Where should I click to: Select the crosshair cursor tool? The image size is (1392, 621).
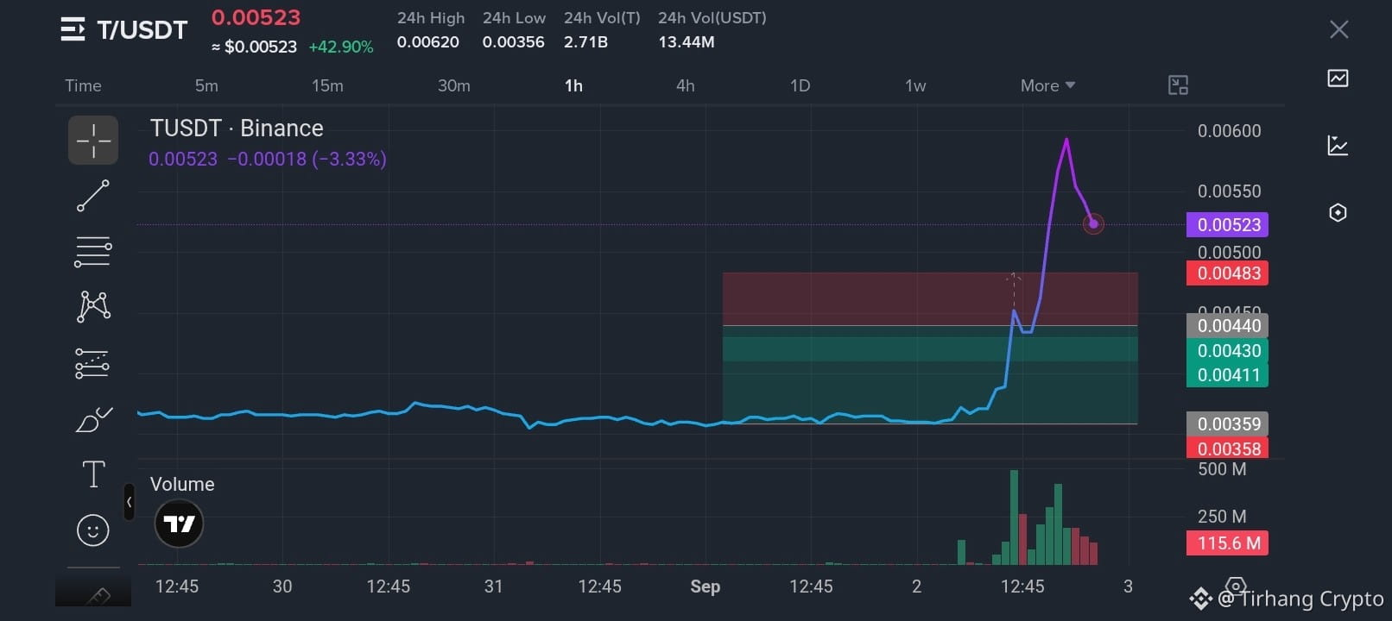tap(93, 140)
